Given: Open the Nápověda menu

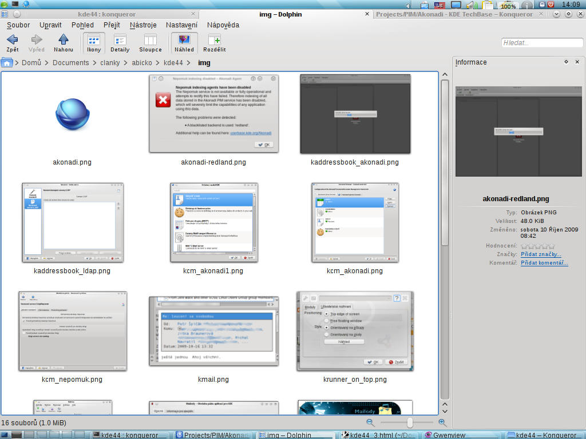Looking at the screenshot, I should pos(223,25).
